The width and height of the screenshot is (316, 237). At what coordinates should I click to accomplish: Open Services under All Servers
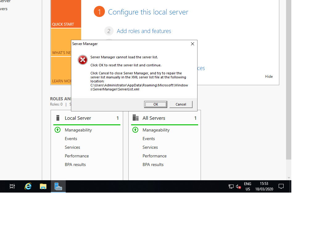pos(150,147)
